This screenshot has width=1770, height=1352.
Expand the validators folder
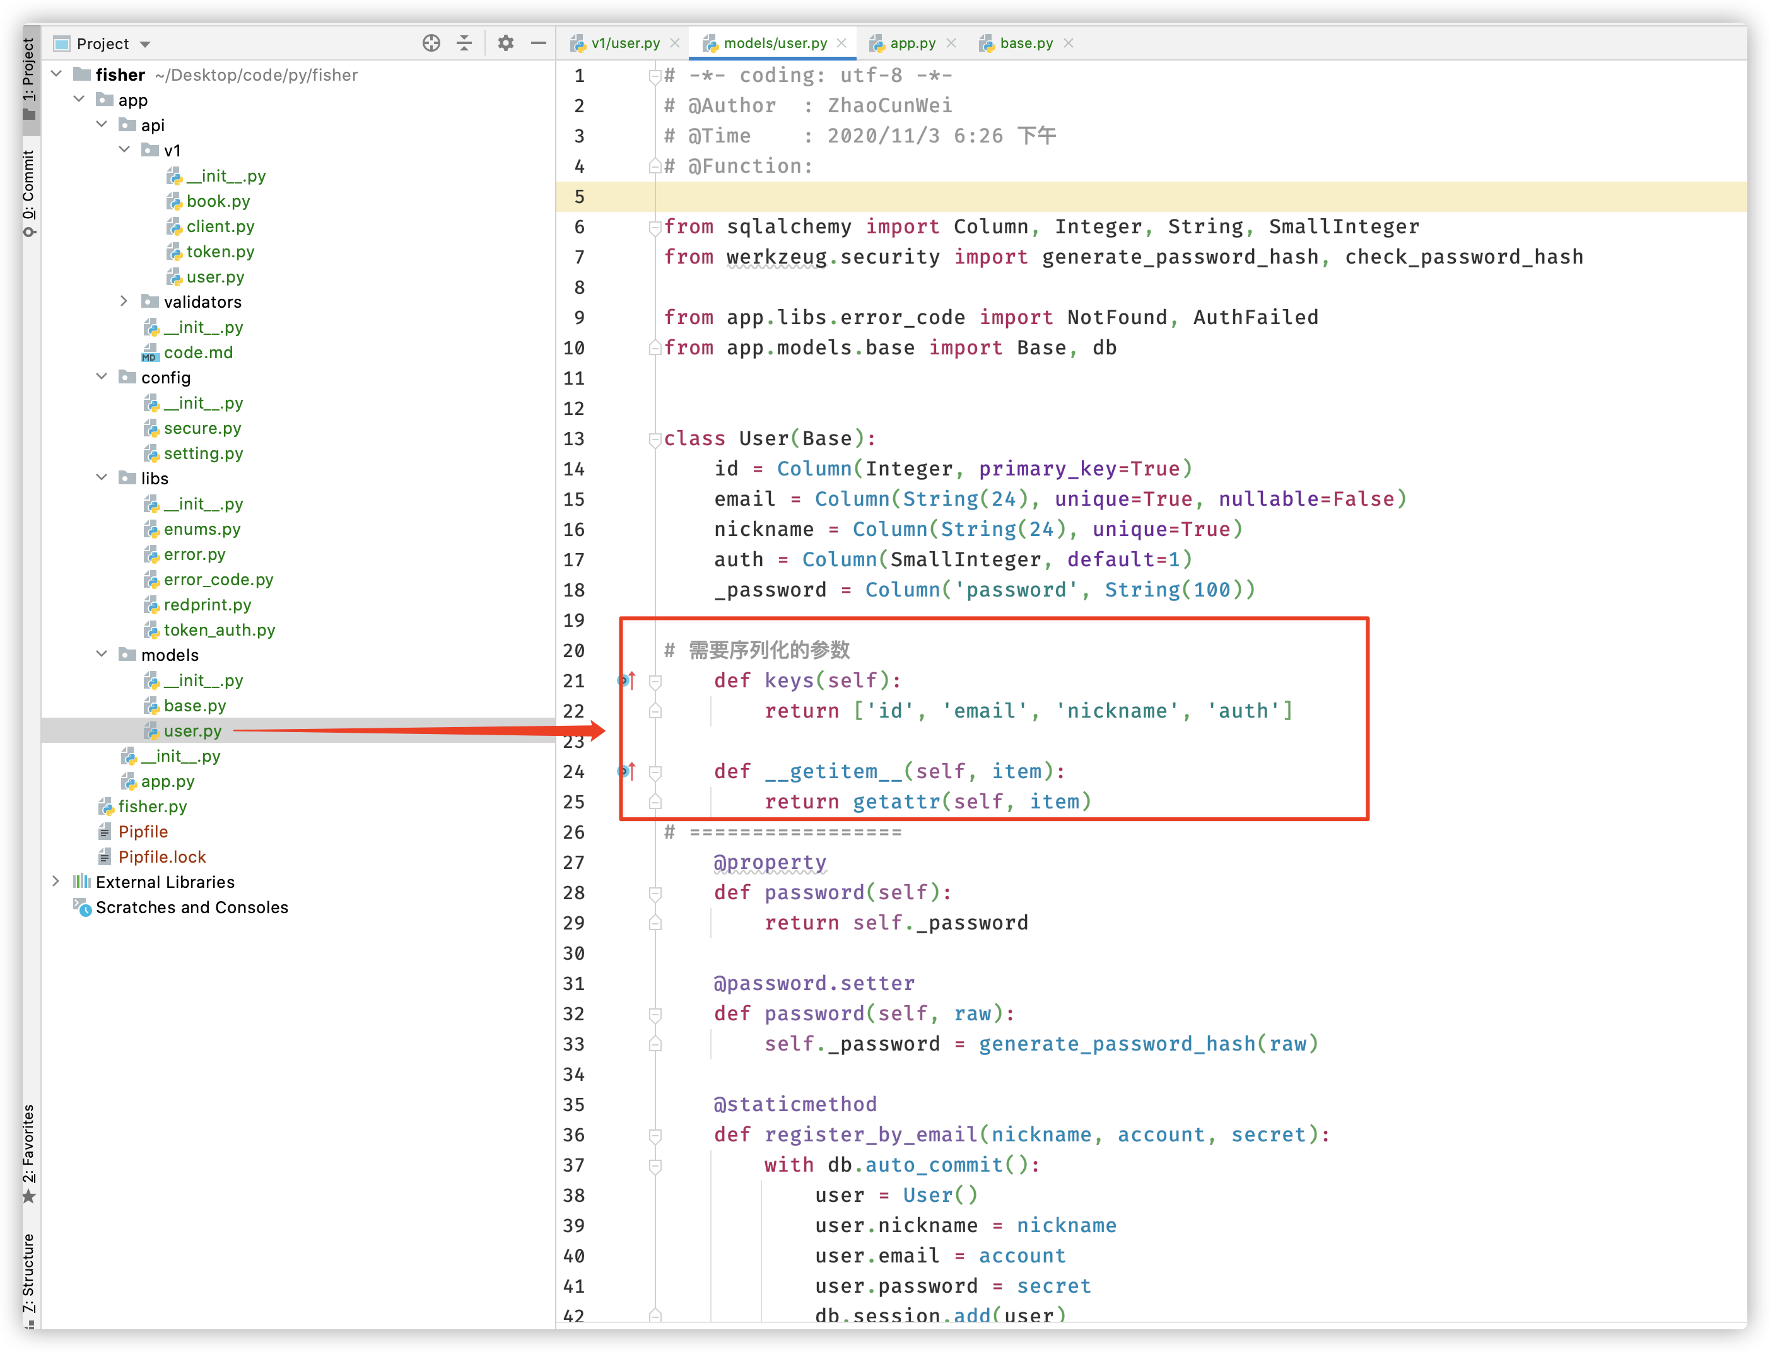coord(124,302)
